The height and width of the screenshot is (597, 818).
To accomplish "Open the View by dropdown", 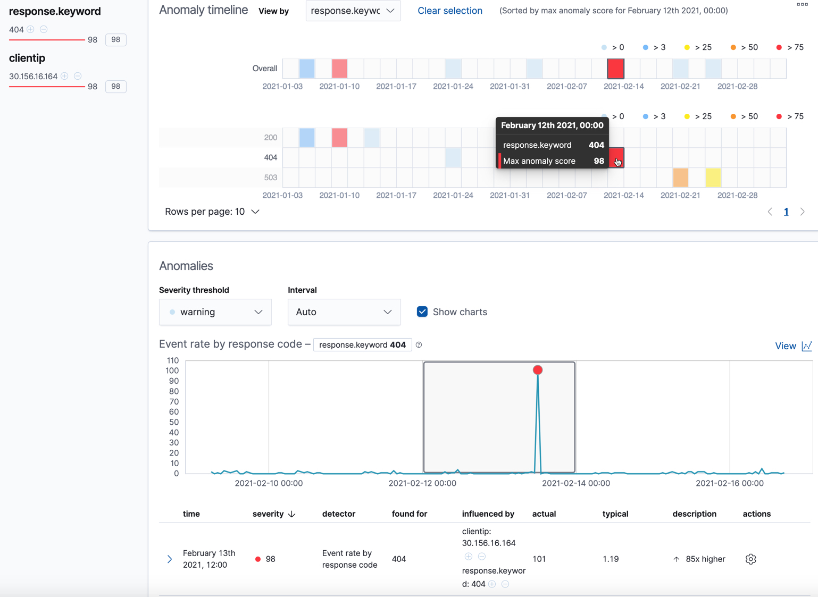I will point(353,11).
